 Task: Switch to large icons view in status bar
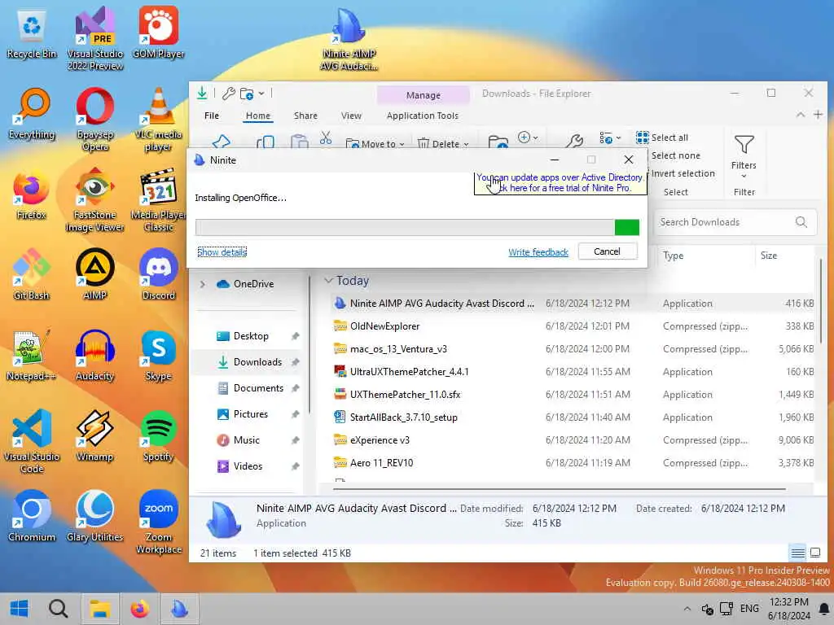(x=814, y=553)
